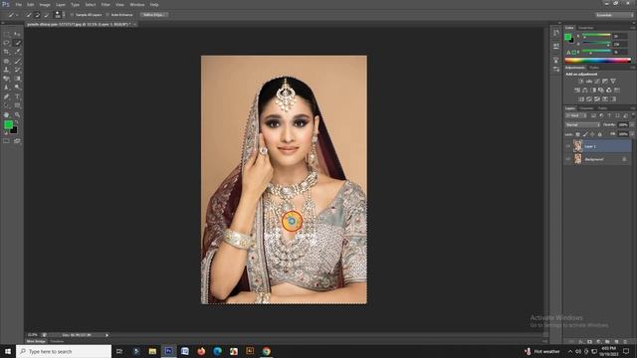This screenshot has width=637, height=358.
Task: Select the Crop tool
Action: [7, 52]
